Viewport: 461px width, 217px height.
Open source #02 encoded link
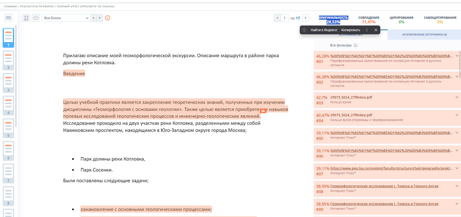[x=391, y=77]
